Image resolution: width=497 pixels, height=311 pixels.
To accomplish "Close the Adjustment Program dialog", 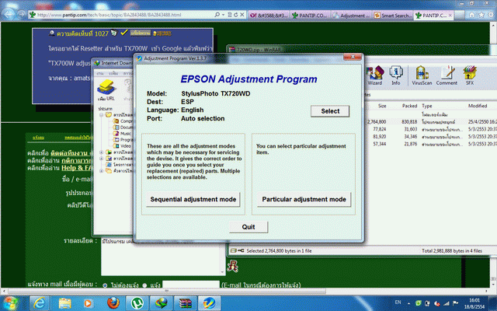I will 353,57.
